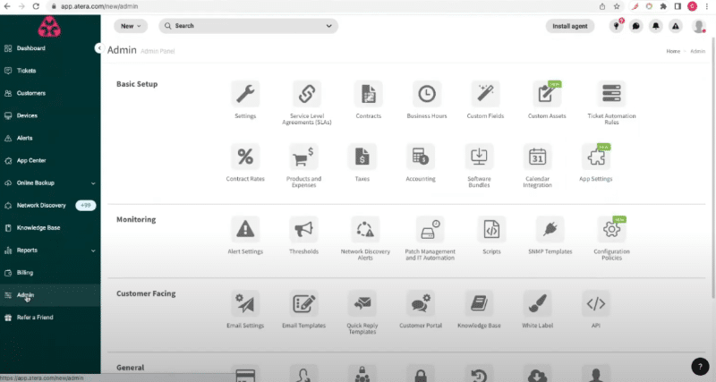Open Software Bundles icon
This screenshot has width=716, height=382.
tap(479, 157)
